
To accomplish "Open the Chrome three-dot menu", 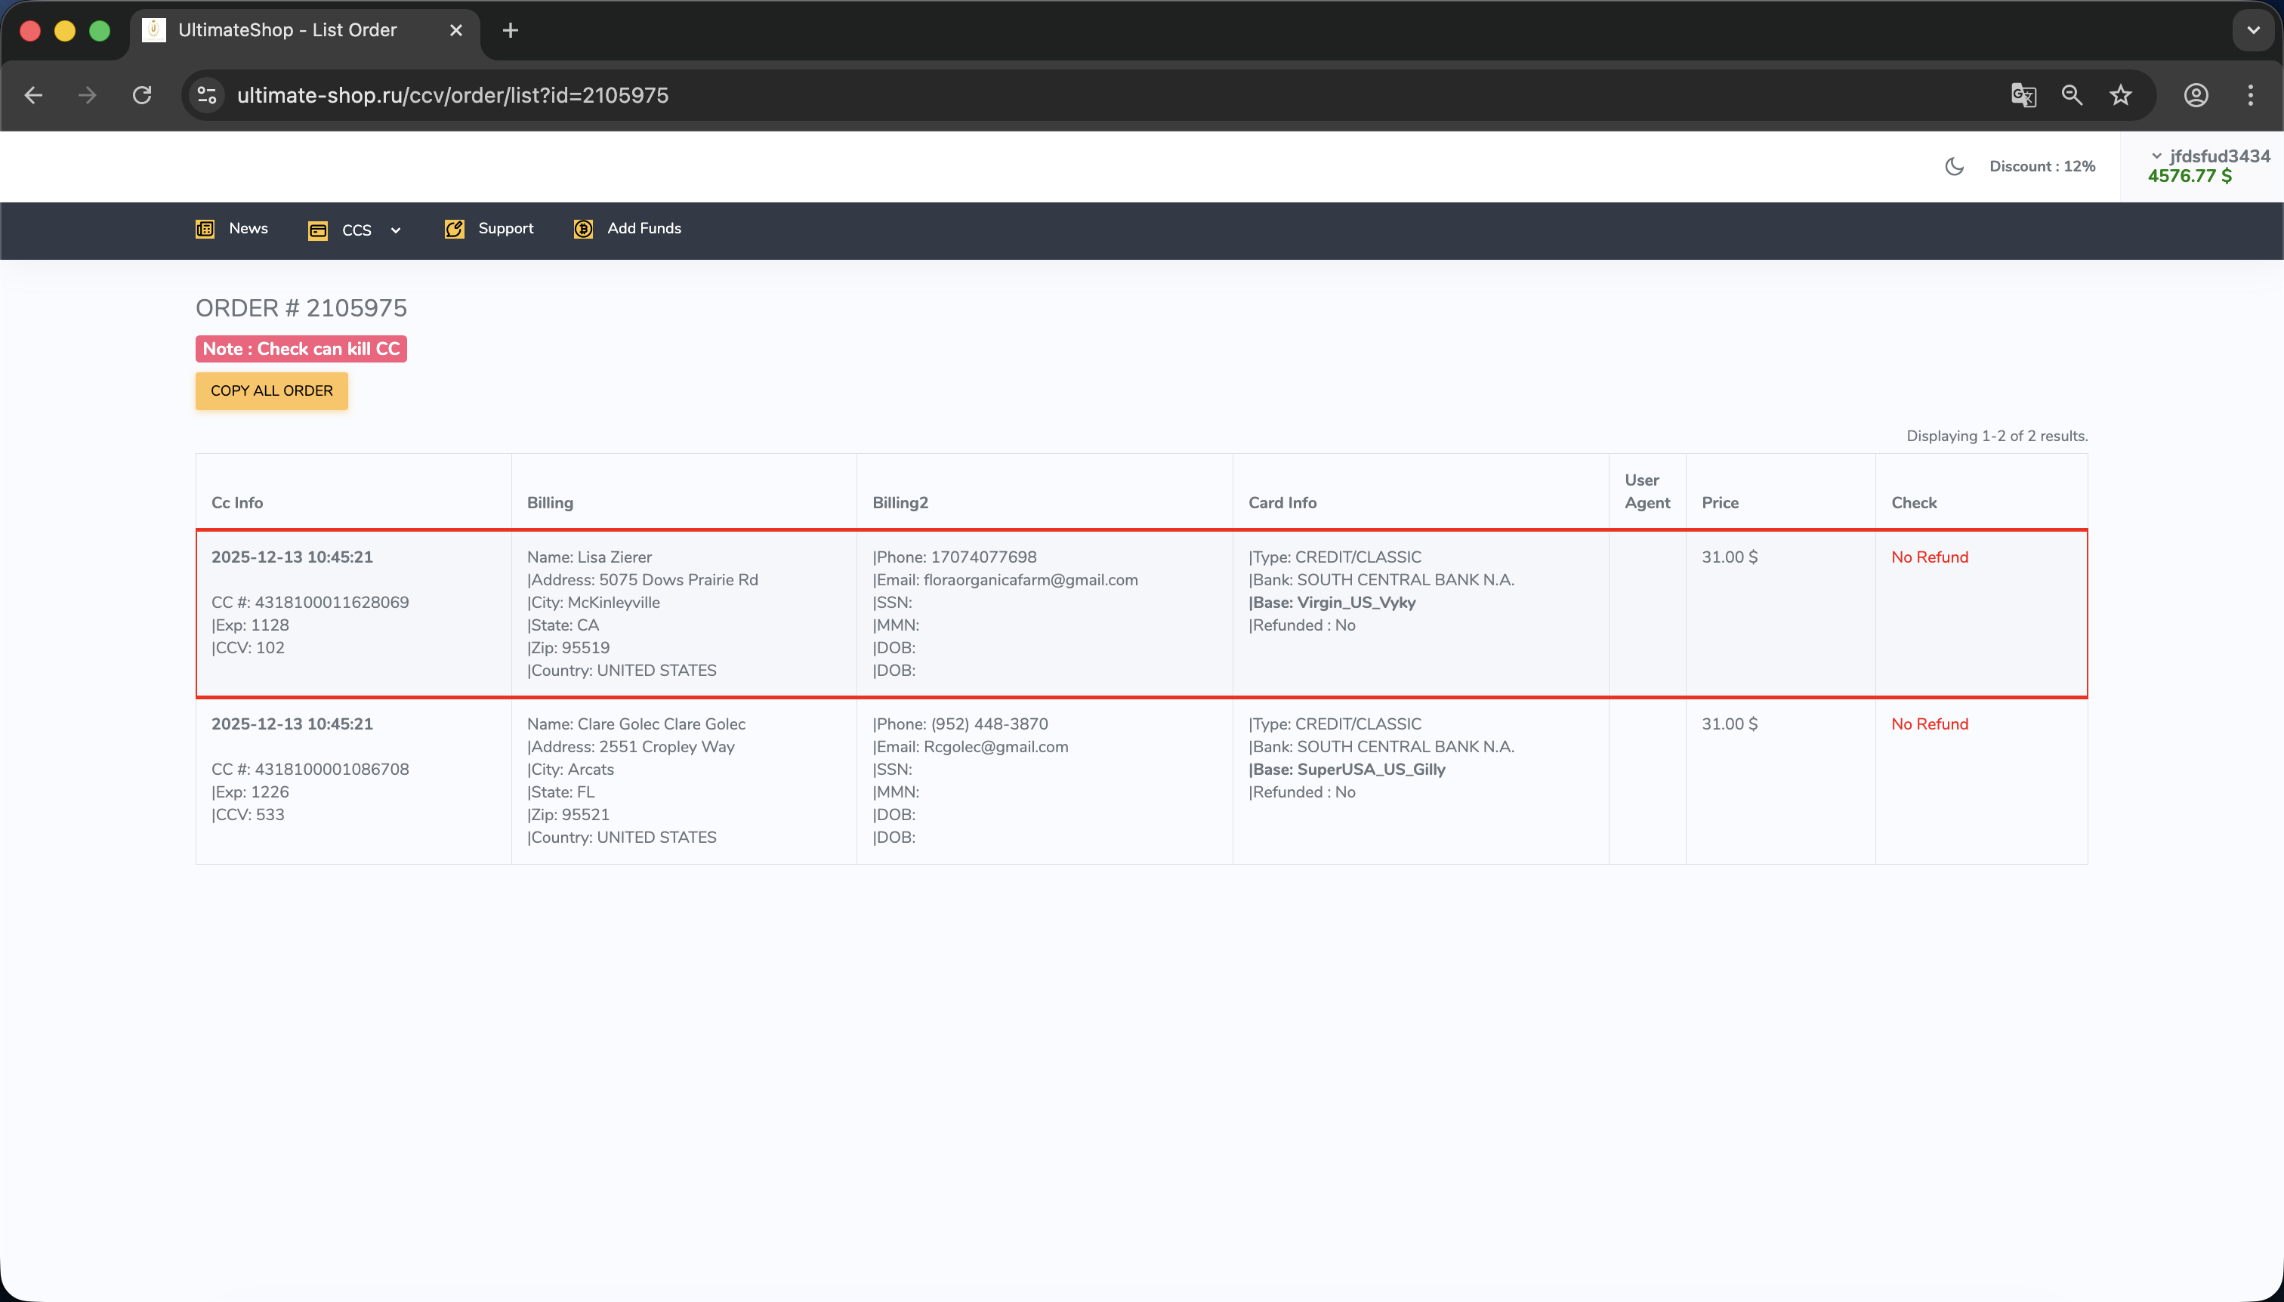I will click(x=2251, y=95).
